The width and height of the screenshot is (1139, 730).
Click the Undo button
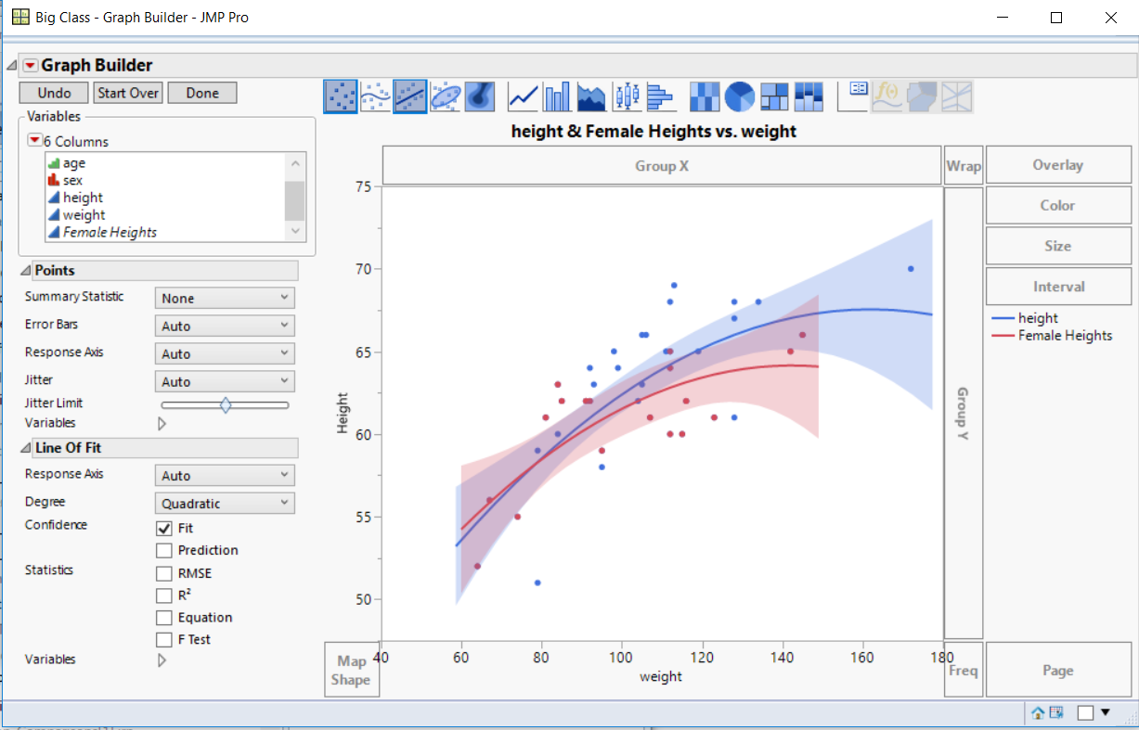[53, 93]
